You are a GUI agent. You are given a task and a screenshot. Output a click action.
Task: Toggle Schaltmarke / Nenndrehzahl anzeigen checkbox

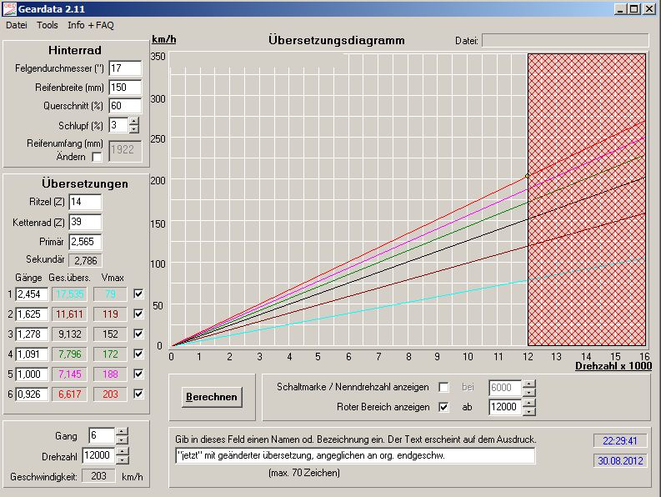(443, 388)
